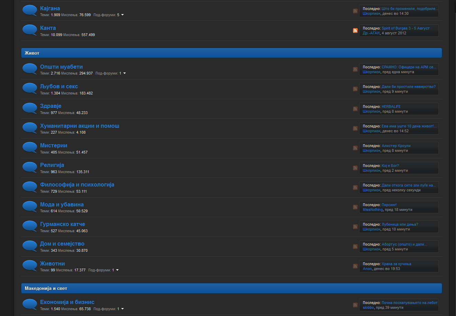
Task: Open the RSS feed for Мода и убавина
Action: point(355,207)
